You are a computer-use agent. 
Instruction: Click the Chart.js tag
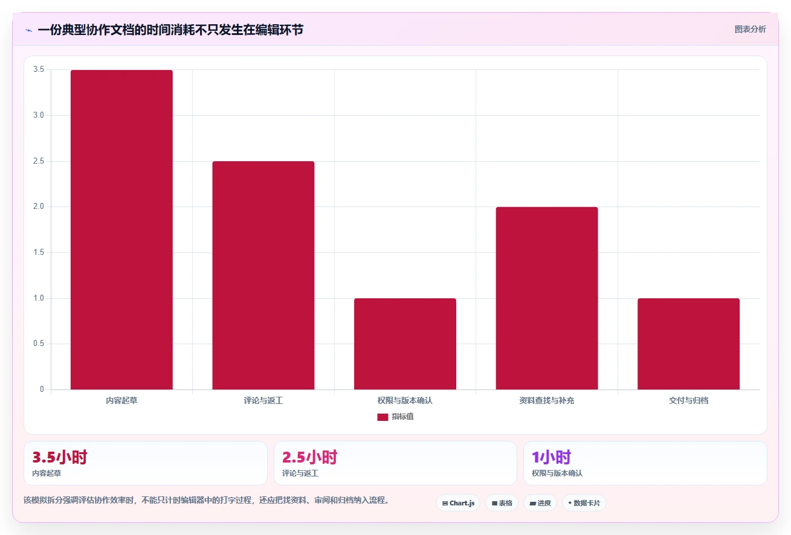458,503
